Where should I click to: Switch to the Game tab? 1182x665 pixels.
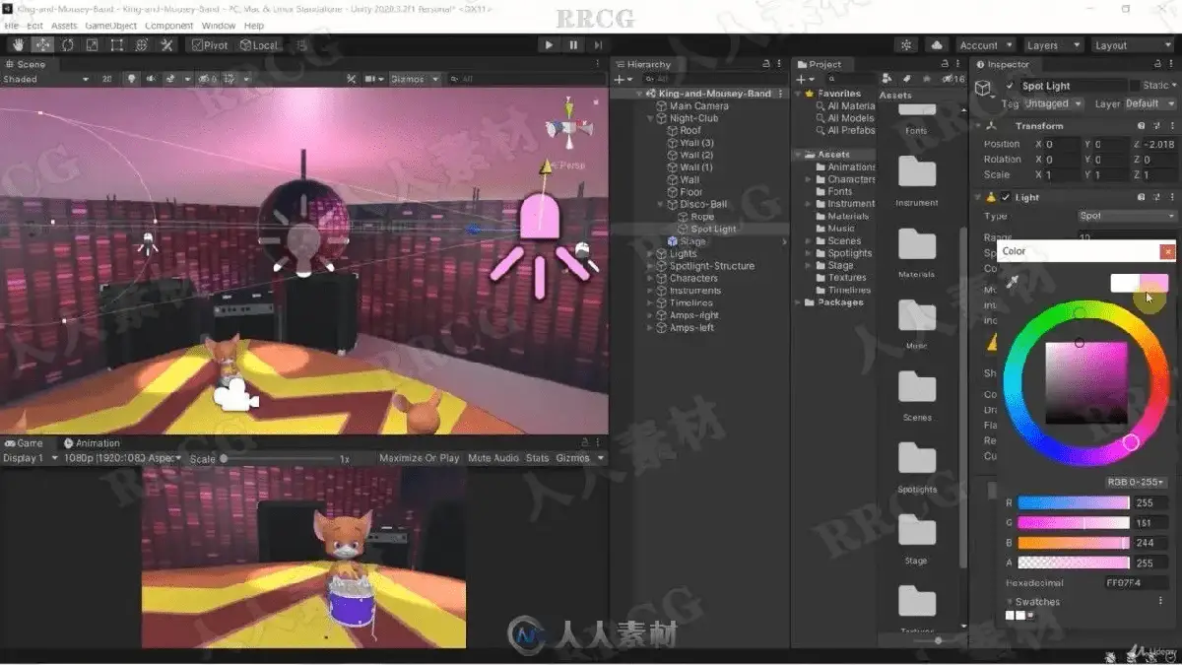[x=24, y=443]
